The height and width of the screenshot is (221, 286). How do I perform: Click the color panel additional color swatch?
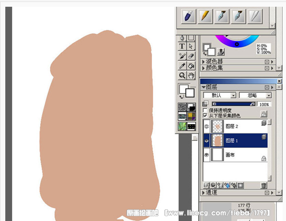click(211, 52)
